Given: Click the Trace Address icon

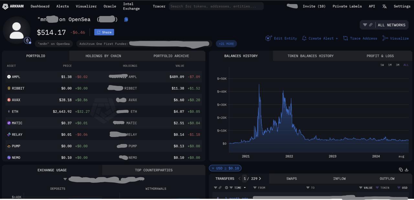Looking at the screenshot, I should tap(345, 38).
